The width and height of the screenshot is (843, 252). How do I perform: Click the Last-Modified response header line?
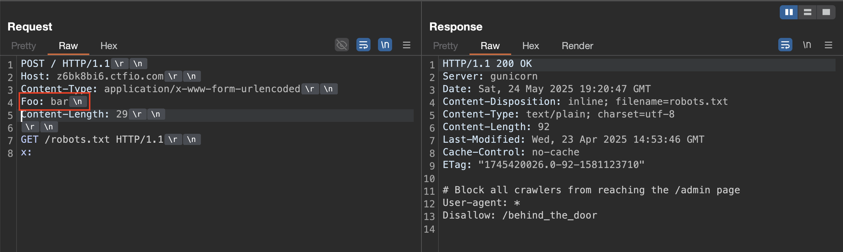pos(573,139)
